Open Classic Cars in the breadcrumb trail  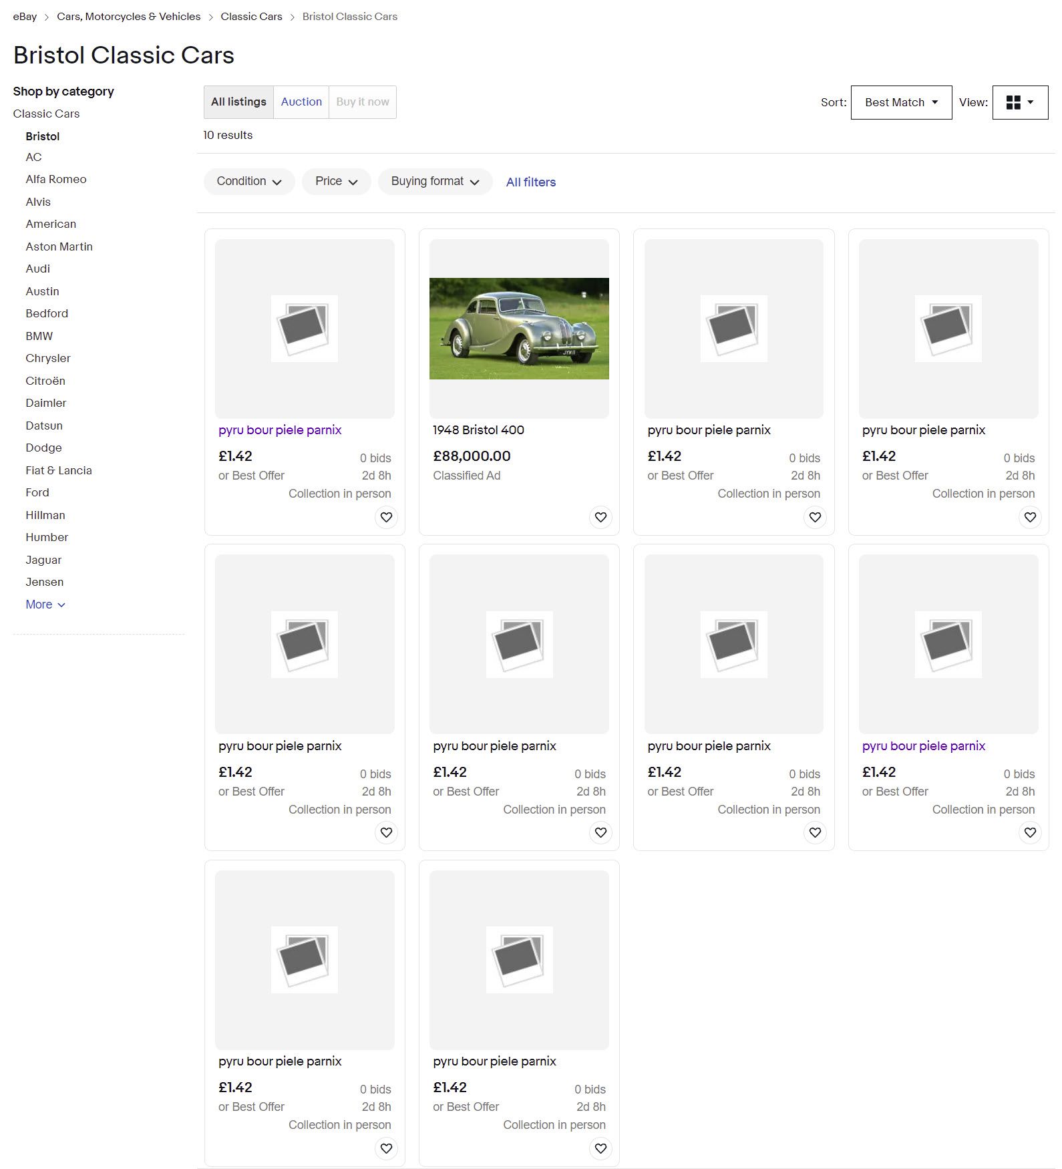[251, 17]
